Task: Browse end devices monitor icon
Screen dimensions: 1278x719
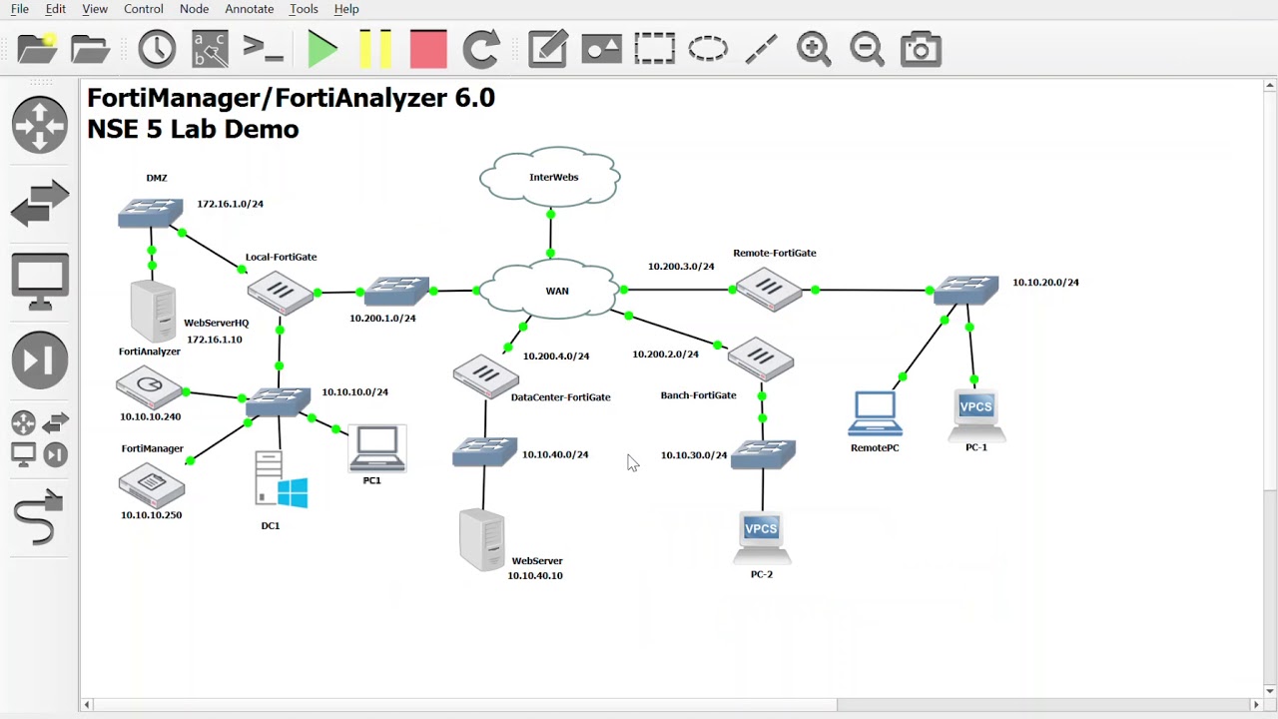Action: click(x=40, y=282)
